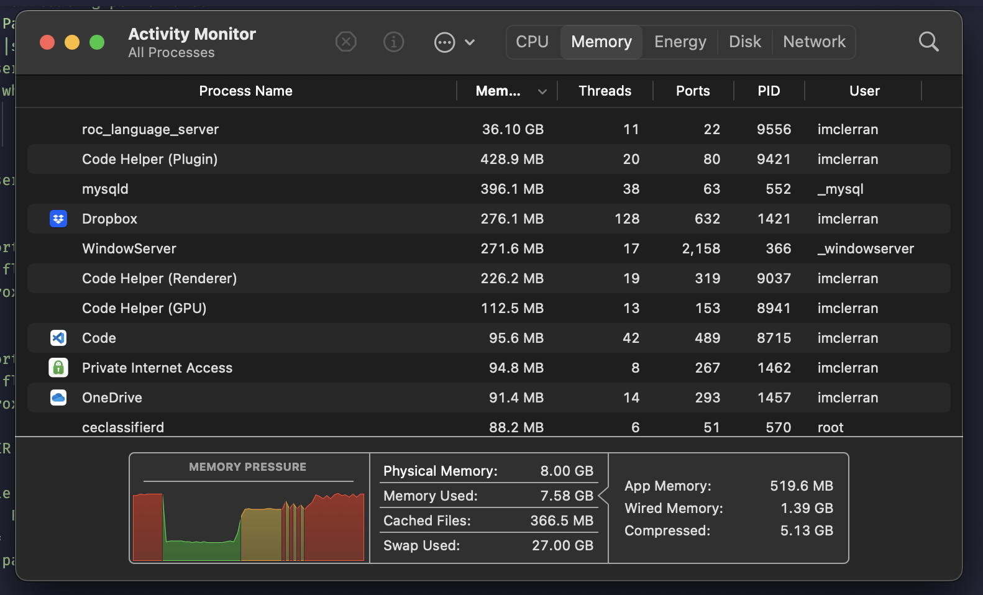Switch to the Network tab
Image resolution: width=983 pixels, height=595 pixels.
[814, 42]
